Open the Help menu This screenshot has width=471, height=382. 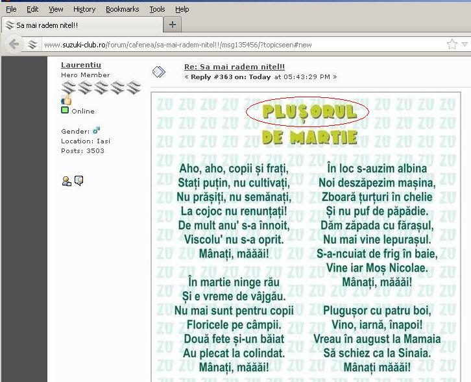182,9
